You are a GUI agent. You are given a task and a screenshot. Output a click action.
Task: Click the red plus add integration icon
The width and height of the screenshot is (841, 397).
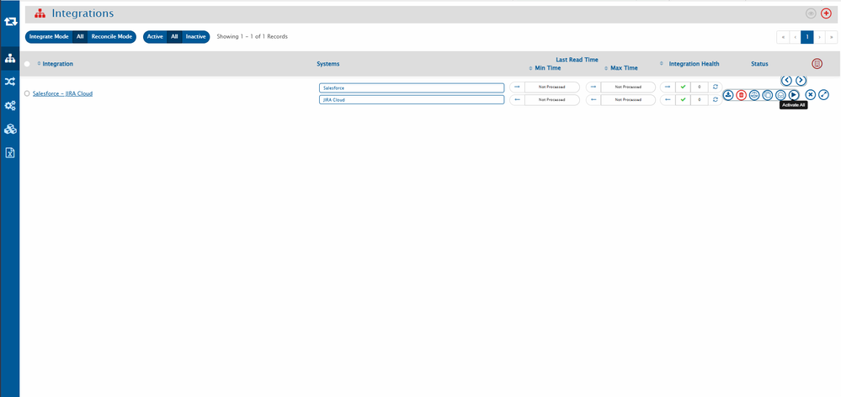[826, 14]
